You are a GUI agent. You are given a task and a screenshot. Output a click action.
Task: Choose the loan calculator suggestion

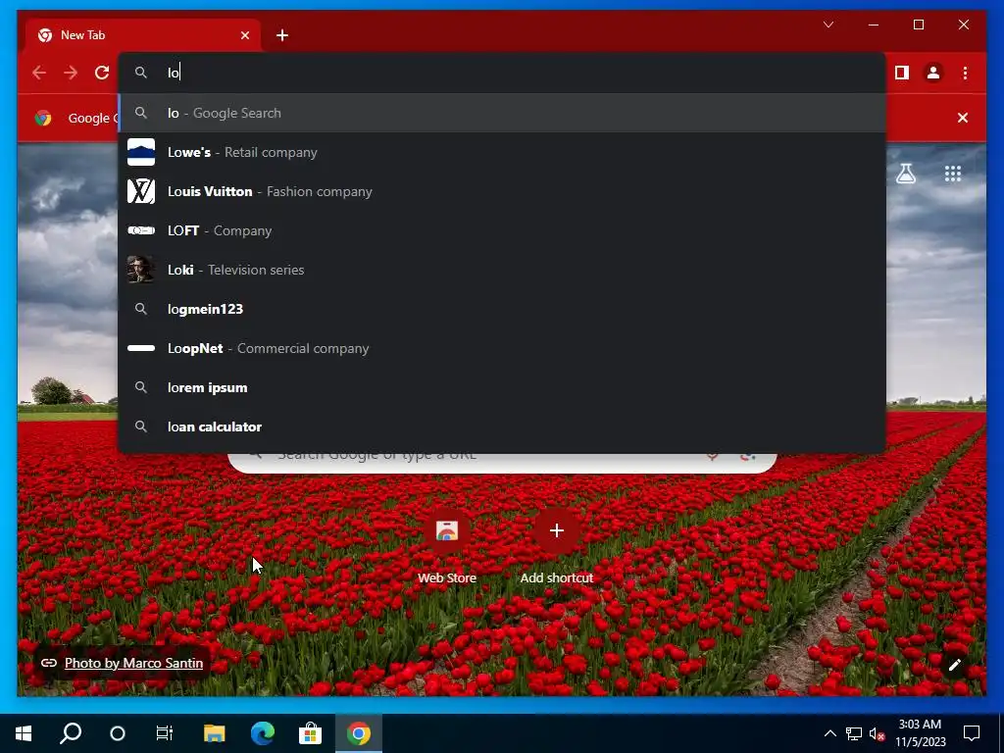pyautogui.click(x=503, y=427)
